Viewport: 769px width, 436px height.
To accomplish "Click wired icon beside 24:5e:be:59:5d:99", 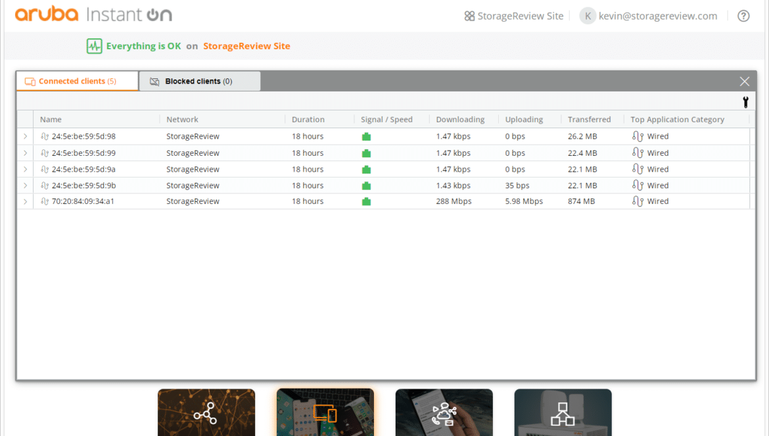I will click(45, 153).
